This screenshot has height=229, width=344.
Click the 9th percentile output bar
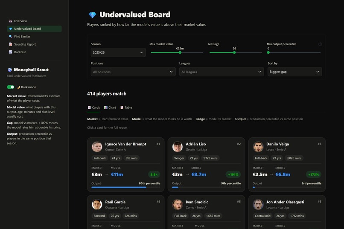coord(206,187)
